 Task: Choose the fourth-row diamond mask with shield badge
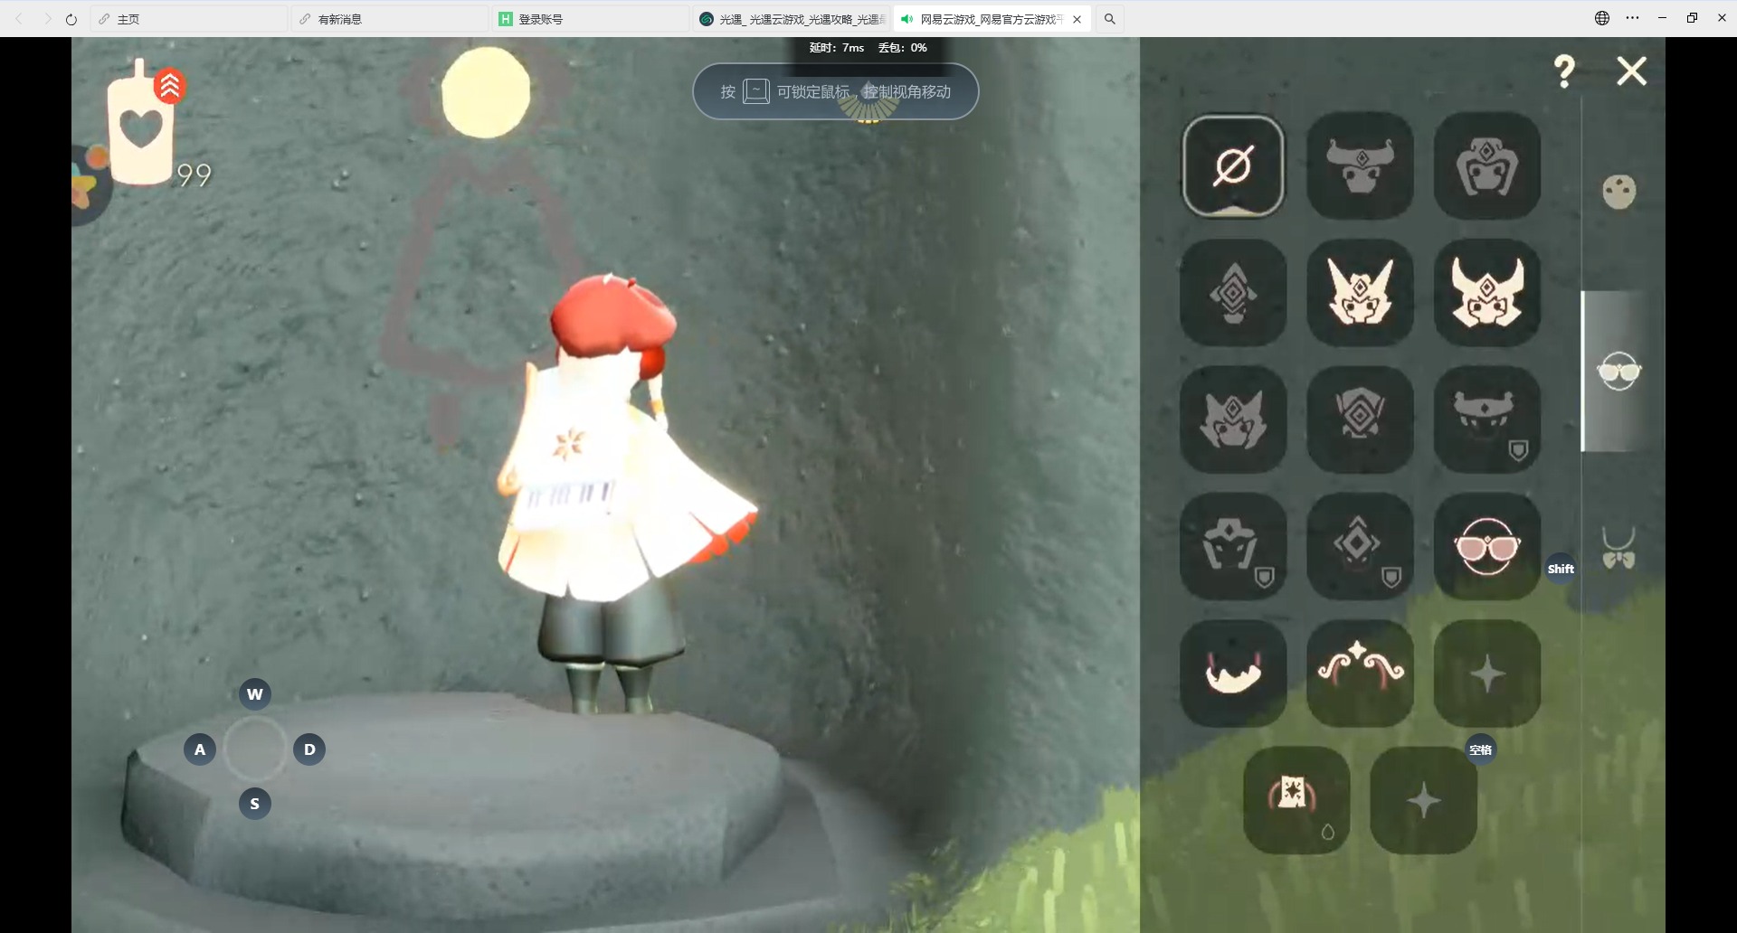coord(1361,546)
